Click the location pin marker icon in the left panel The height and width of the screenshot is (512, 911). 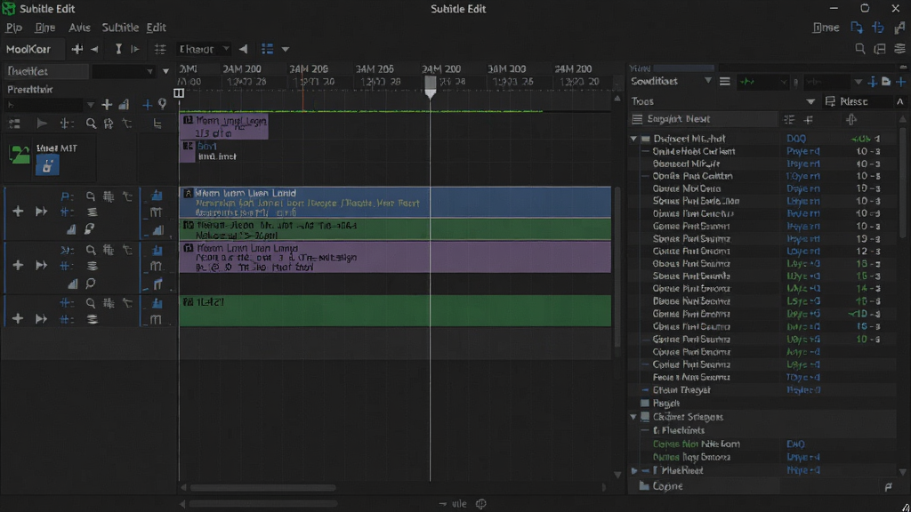click(162, 105)
